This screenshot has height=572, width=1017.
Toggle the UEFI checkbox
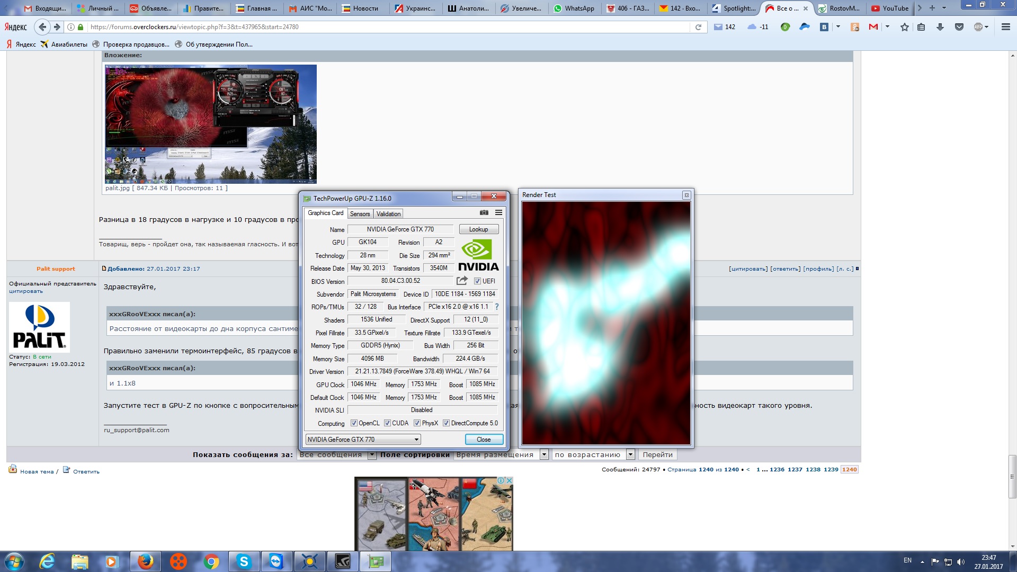(477, 281)
